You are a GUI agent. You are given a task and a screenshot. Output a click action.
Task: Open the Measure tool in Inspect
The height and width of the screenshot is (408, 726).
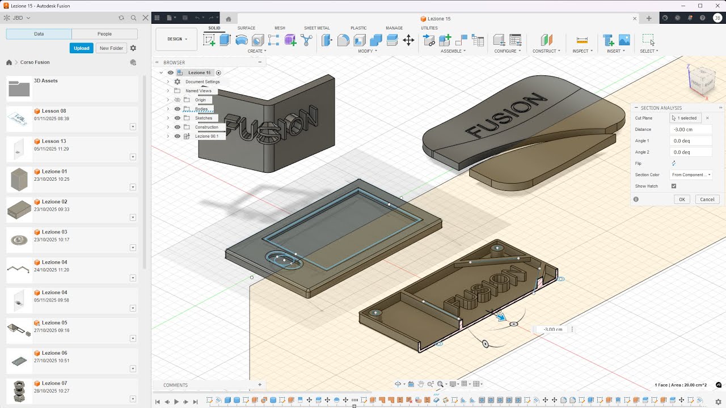coord(582,40)
